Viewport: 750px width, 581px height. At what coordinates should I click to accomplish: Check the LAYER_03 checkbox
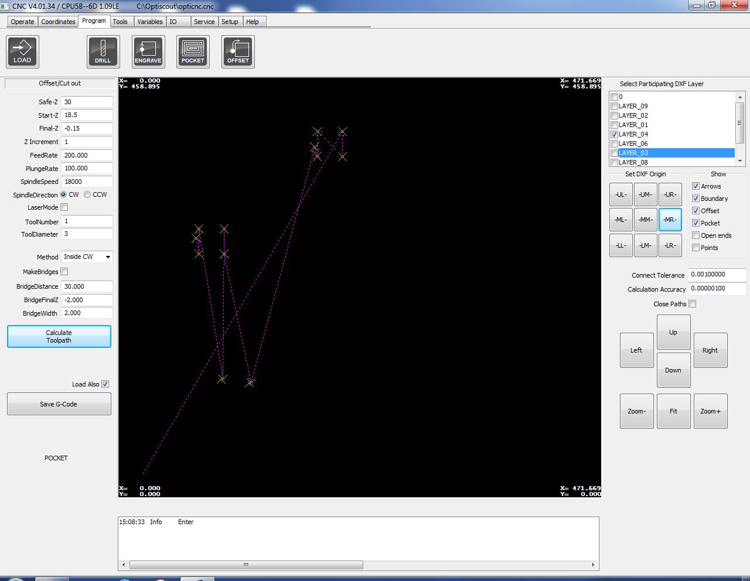point(614,153)
